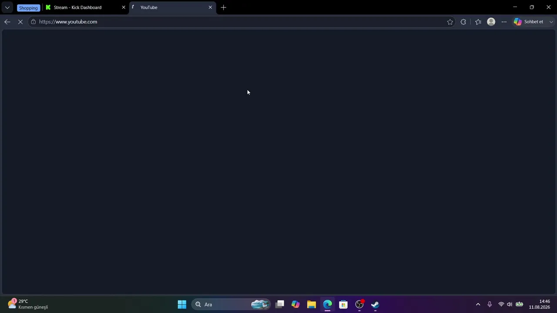Restore down the Edge window

[x=532, y=7]
